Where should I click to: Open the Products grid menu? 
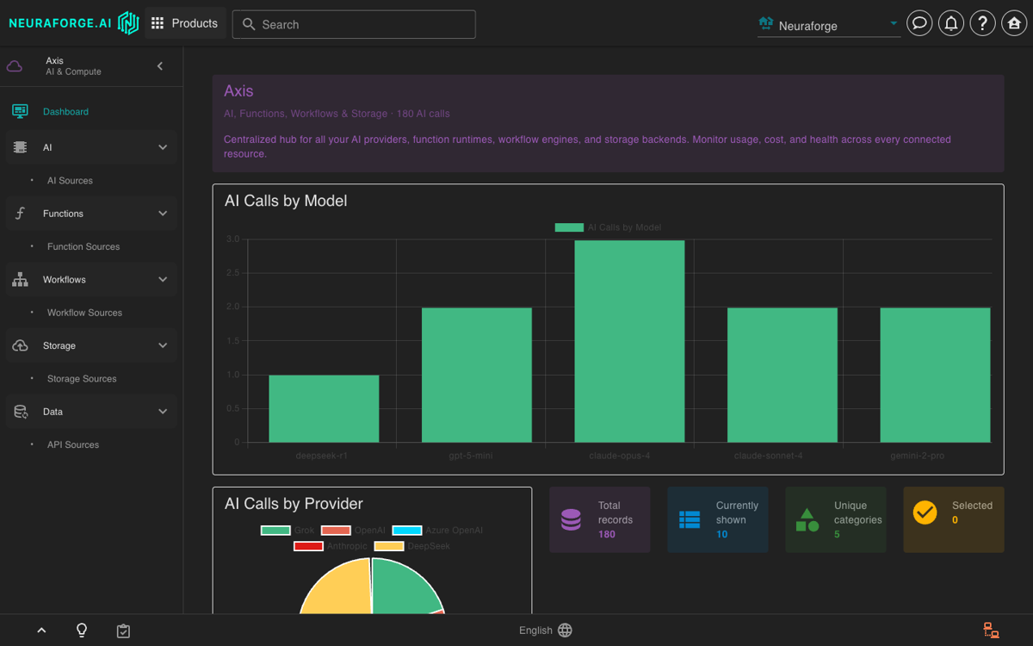point(185,23)
